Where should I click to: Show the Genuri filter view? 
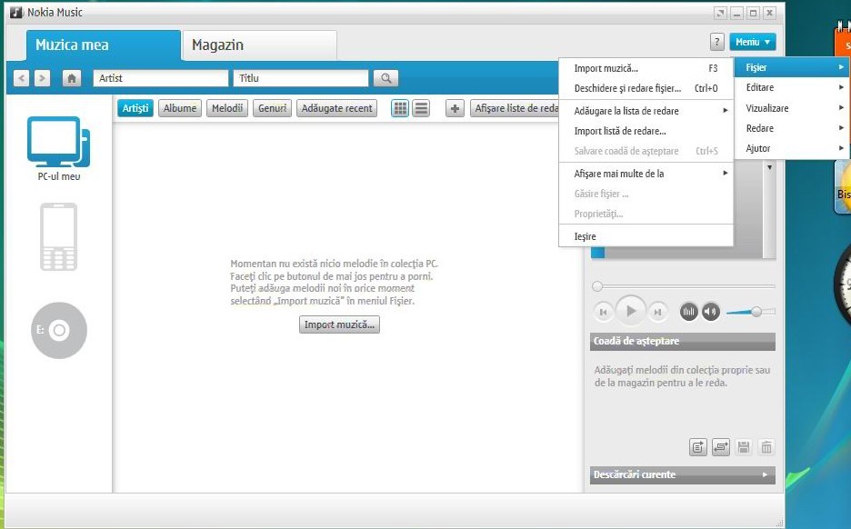[x=273, y=108]
